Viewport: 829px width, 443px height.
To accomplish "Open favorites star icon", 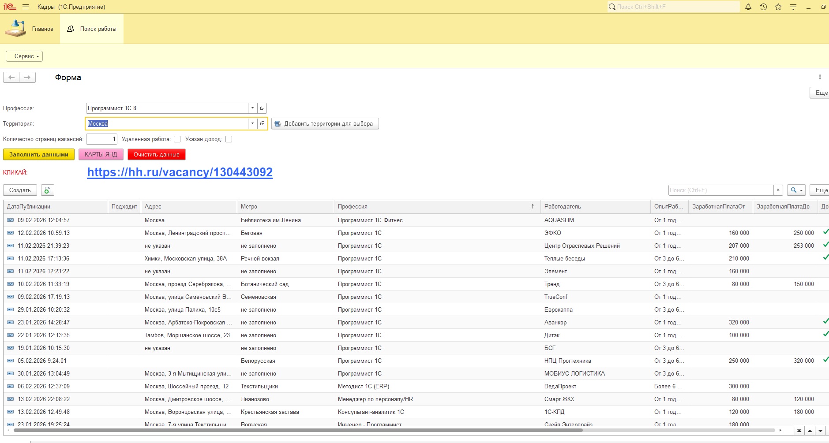I will click(x=778, y=7).
